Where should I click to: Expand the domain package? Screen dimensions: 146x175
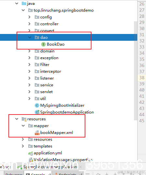tap(30, 51)
